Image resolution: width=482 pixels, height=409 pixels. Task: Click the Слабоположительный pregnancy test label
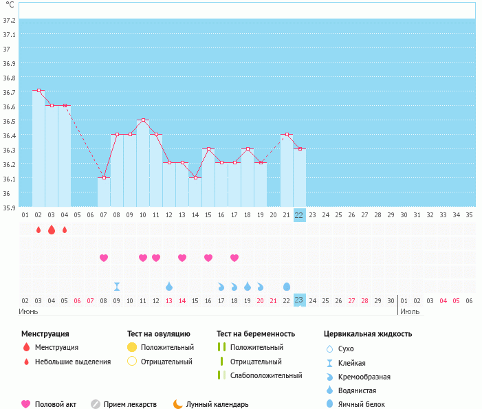(266, 375)
